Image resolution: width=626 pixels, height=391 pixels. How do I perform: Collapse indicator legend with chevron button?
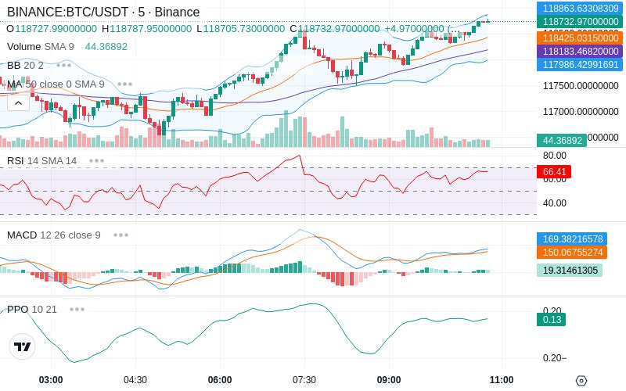(x=18, y=103)
